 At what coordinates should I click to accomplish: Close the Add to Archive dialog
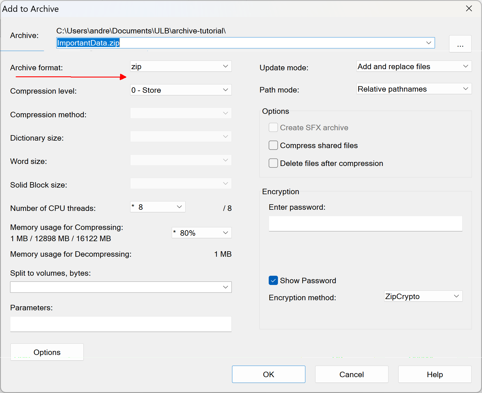click(x=469, y=9)
